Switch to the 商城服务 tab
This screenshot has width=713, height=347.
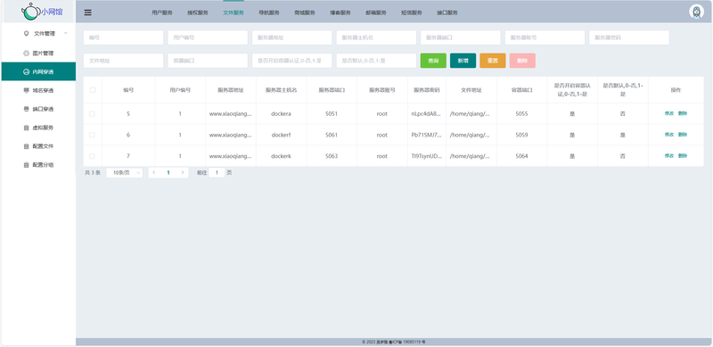(305, 12)
